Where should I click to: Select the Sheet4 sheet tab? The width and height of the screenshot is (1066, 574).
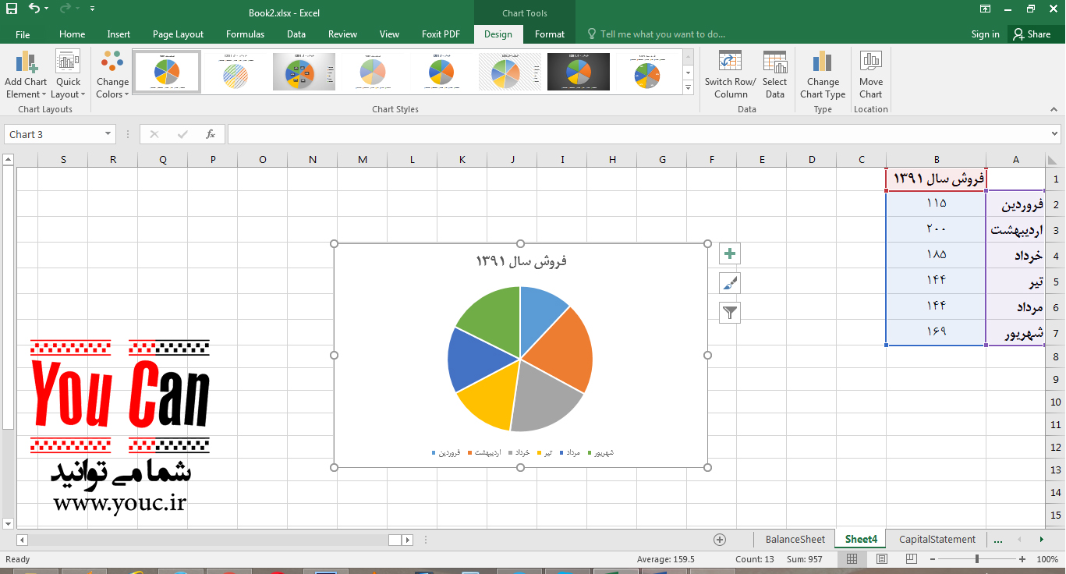(x=861, y=539)
